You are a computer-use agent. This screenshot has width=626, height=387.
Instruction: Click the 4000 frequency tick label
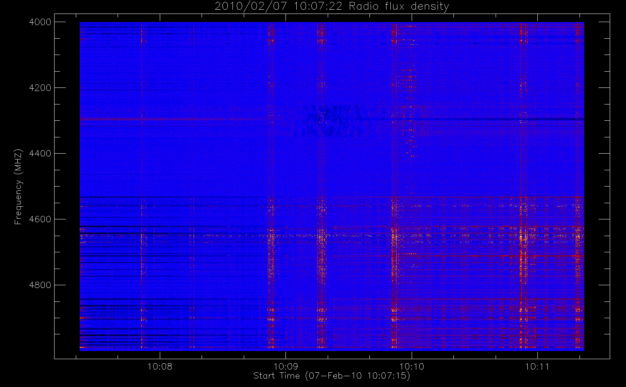(x=40, y=22)
